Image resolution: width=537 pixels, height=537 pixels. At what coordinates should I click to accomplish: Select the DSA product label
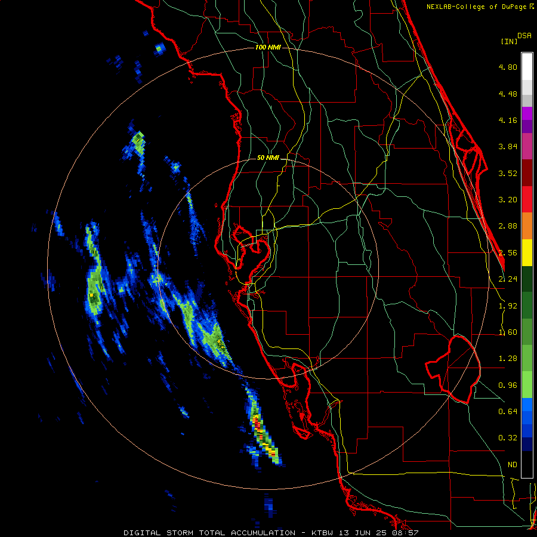(524, 36)
